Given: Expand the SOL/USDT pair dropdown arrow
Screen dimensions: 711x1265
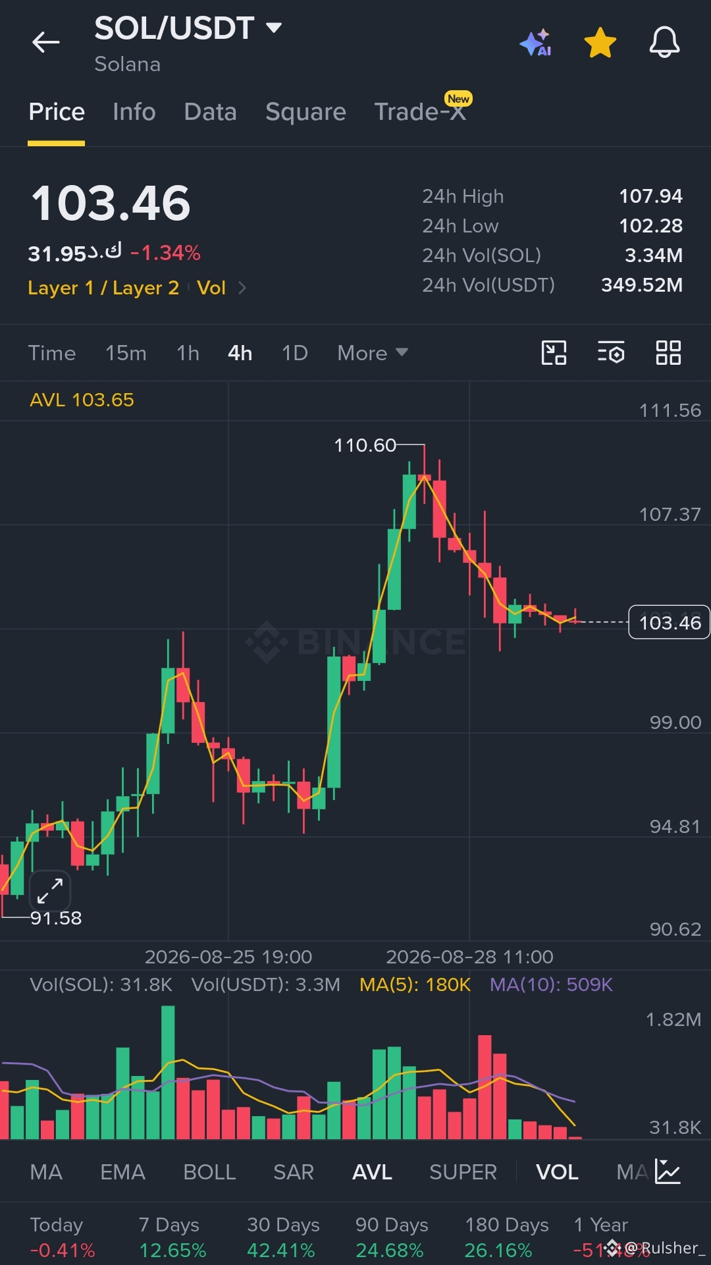Looking at the screenshot, I should pyautogui.click(x=274, y=28).
